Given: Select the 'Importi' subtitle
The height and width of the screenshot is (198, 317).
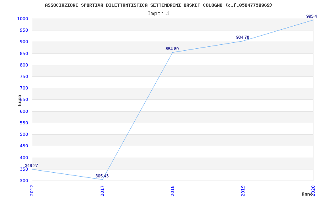Looking at the screenshot, I should (158, 13).
